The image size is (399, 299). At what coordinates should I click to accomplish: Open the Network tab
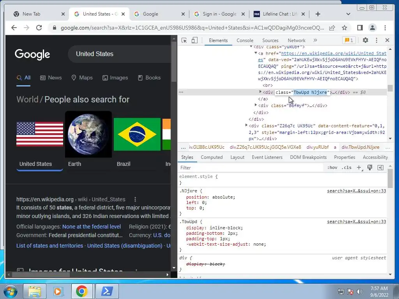tap(297, 40)
